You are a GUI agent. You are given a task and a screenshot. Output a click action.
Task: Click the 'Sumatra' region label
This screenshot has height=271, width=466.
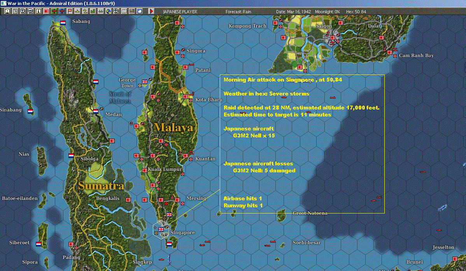coord(101,186)
